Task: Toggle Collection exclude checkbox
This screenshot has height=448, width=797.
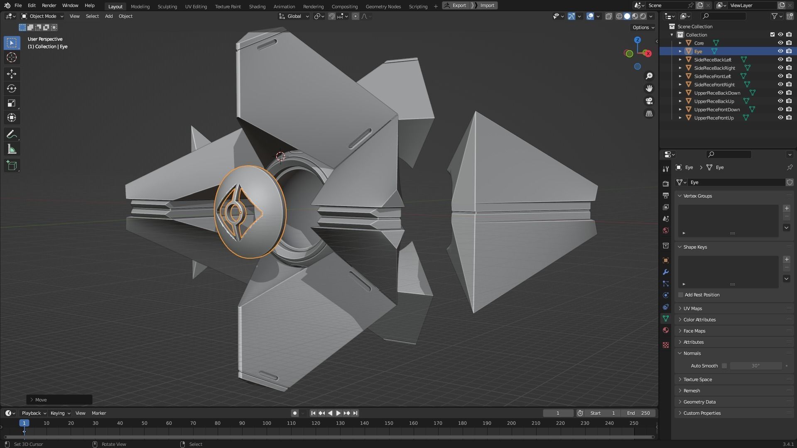Action: pos(772,34)
